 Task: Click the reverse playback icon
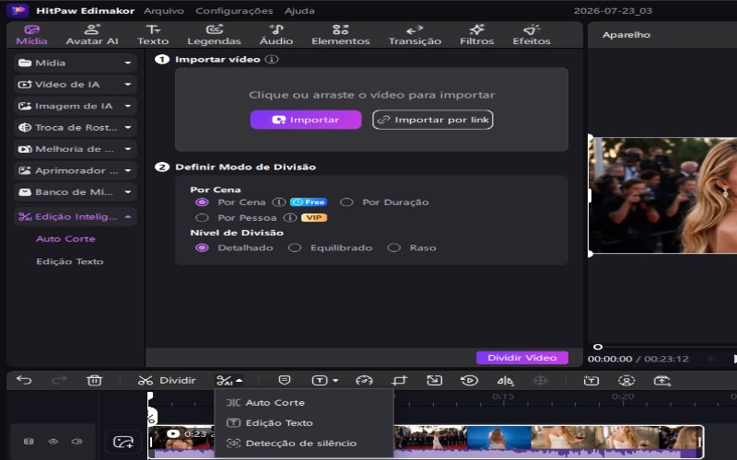[470, 381]
